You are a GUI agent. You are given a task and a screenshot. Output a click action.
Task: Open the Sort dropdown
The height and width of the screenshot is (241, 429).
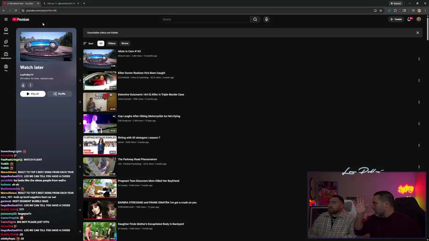pyautogui.click(x=88, y=43)
